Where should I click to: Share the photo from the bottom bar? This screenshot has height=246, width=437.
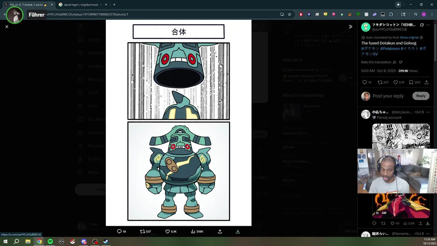point(220,231)
